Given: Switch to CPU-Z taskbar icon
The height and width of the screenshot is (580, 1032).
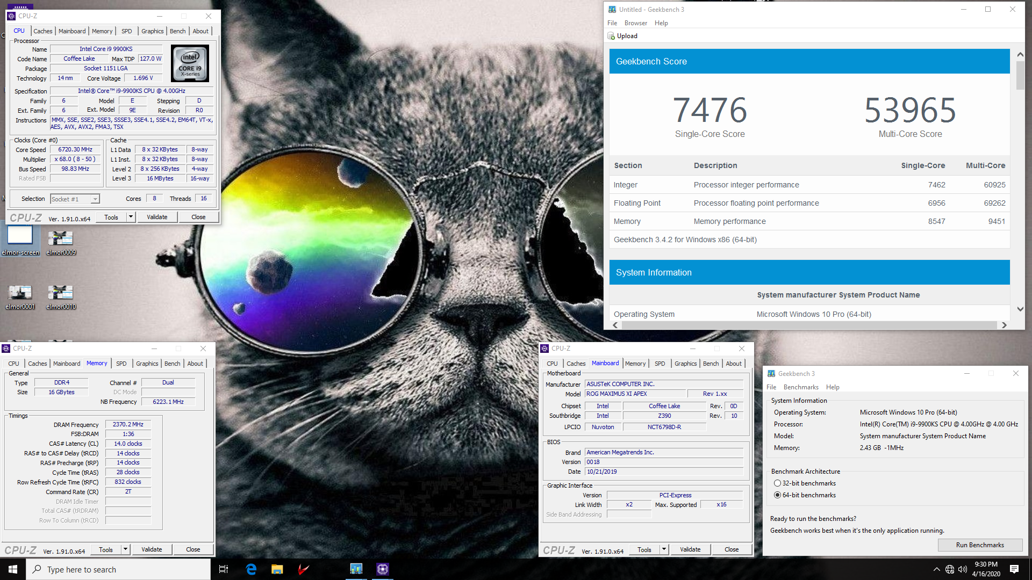Looking at the screenshot, I should tap(382, 569).
